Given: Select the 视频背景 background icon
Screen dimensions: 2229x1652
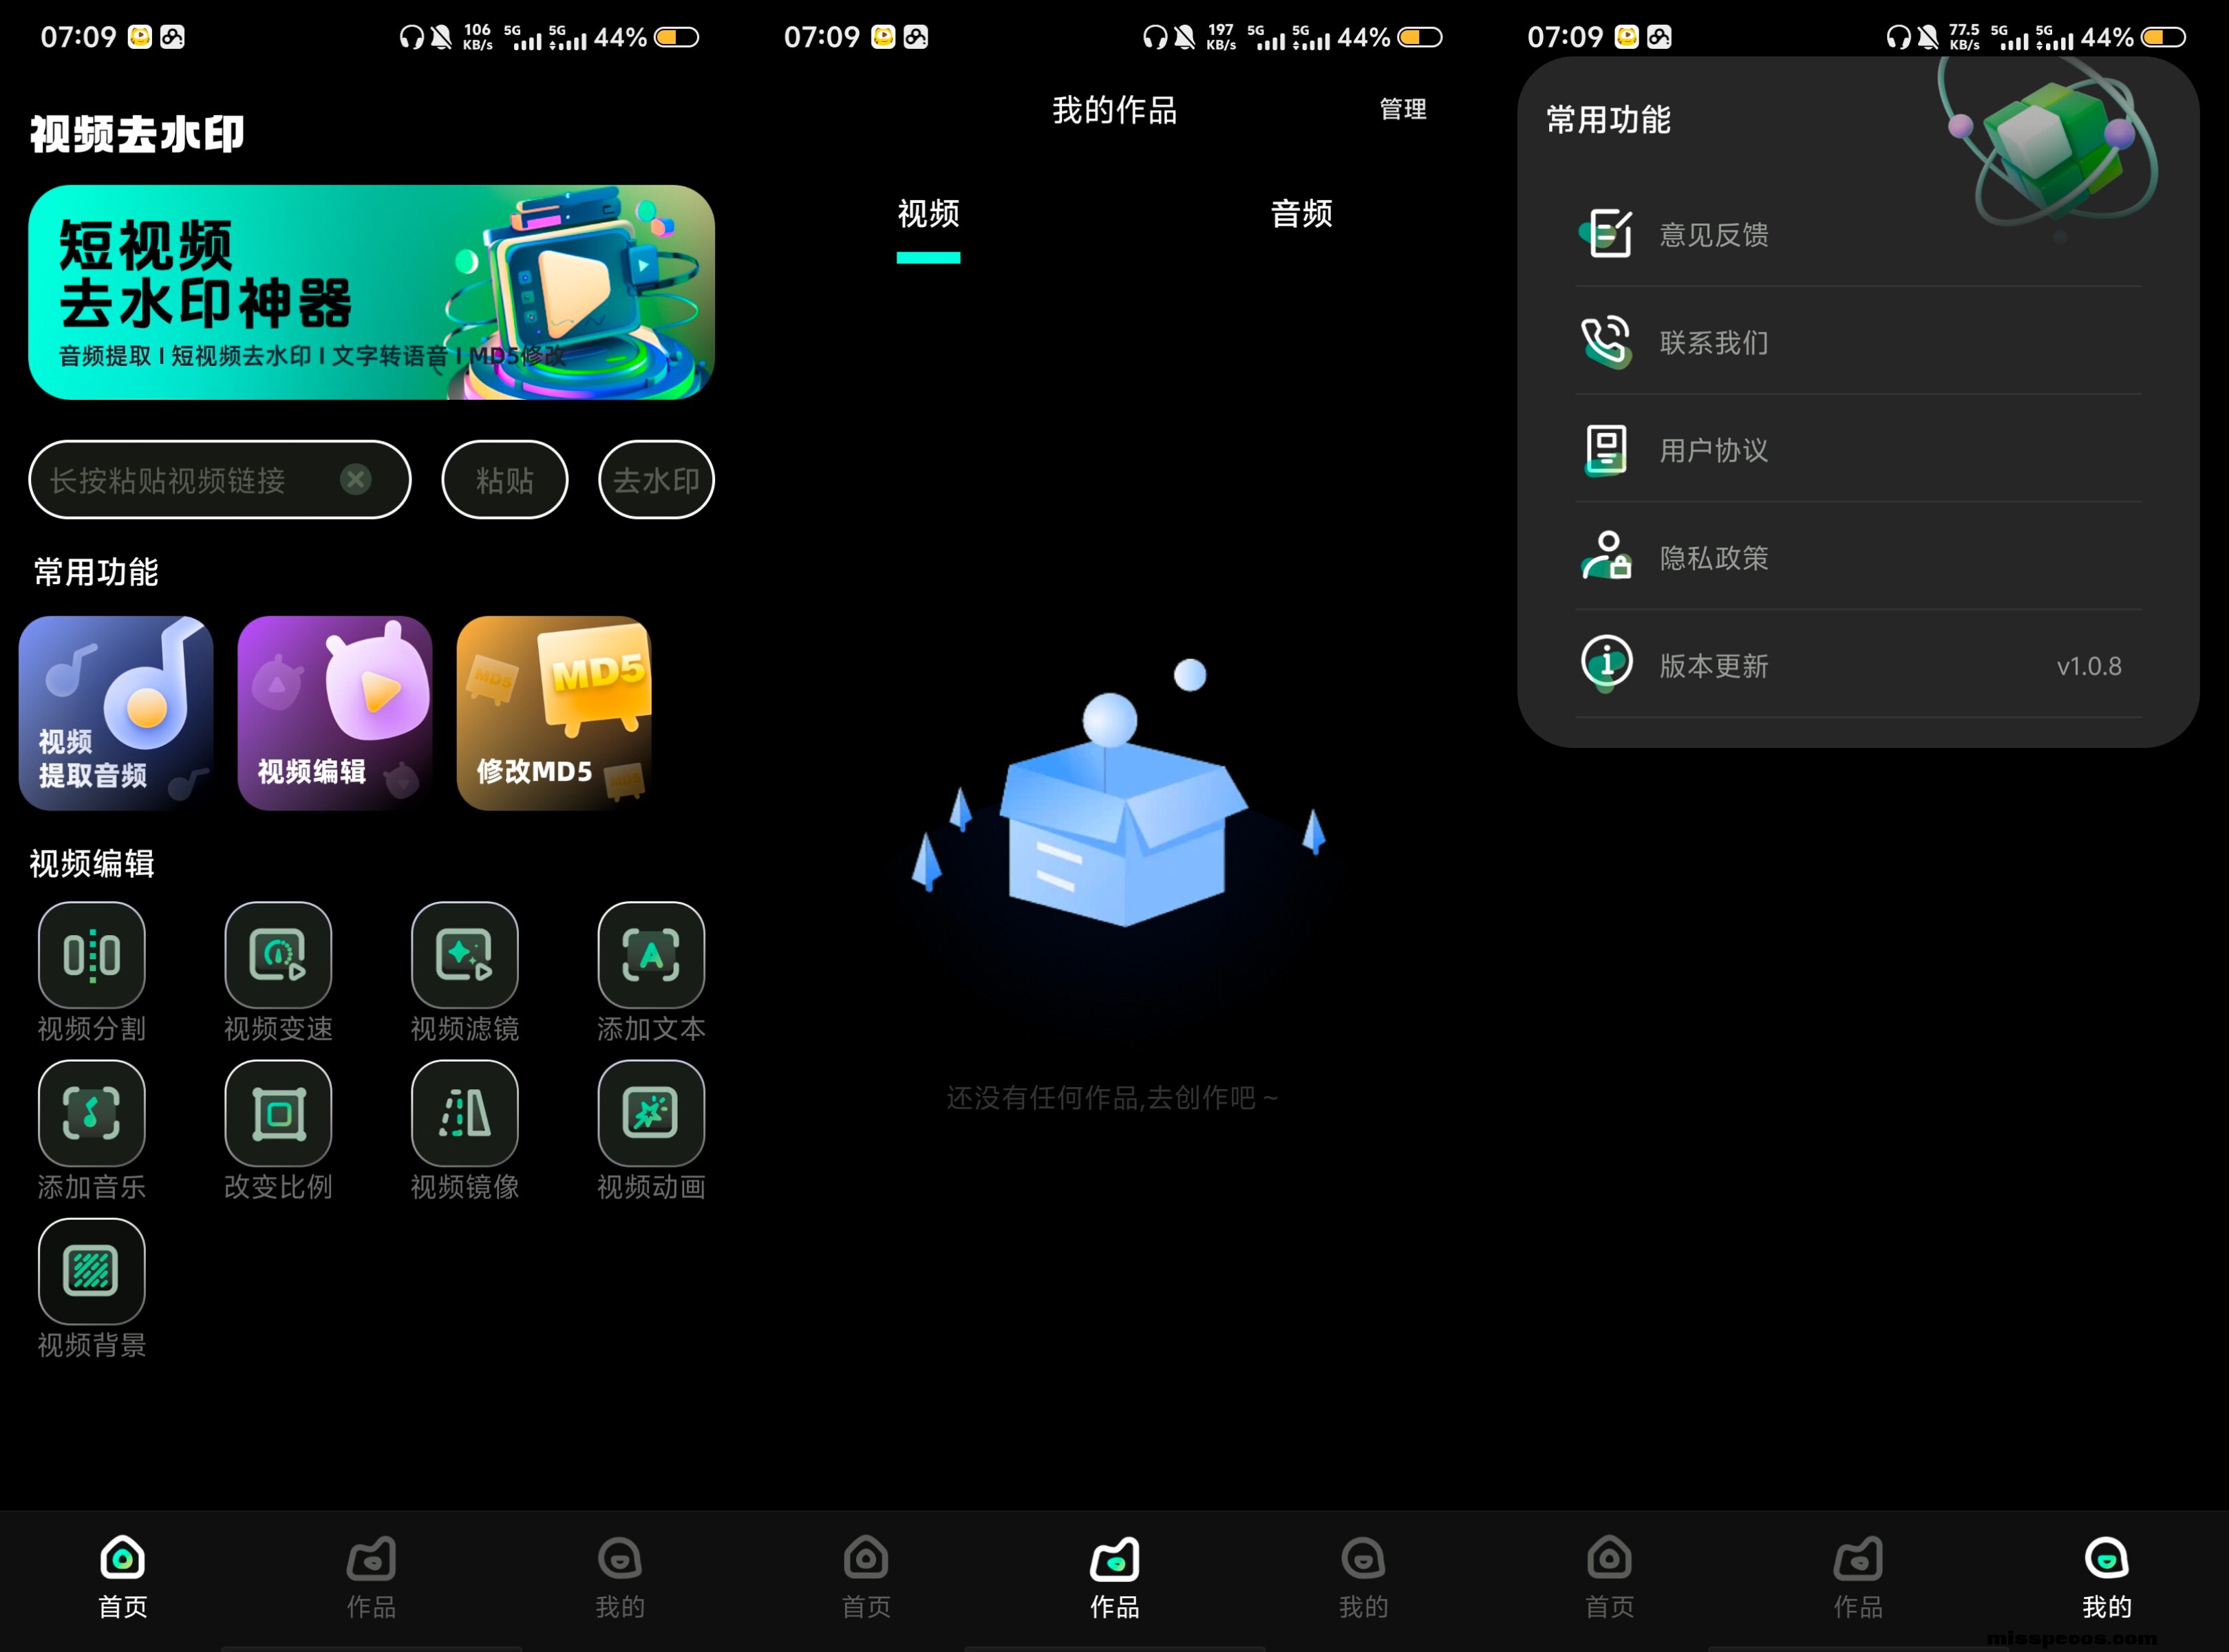Looking at the screenshot, I should pos(91,1271).
